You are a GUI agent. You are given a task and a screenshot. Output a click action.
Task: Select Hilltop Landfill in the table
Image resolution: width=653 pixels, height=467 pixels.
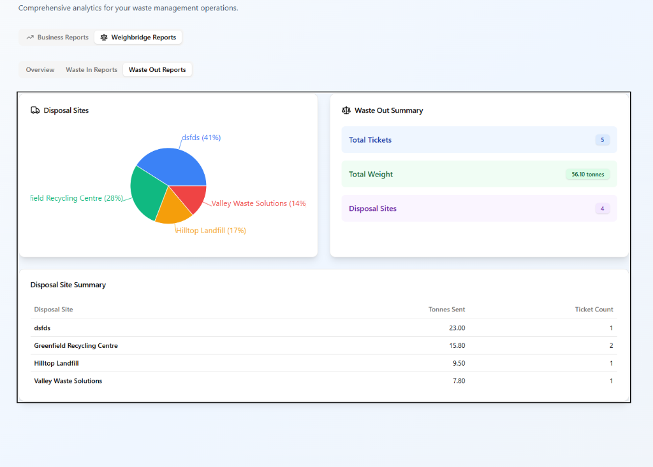click(56, 363)
